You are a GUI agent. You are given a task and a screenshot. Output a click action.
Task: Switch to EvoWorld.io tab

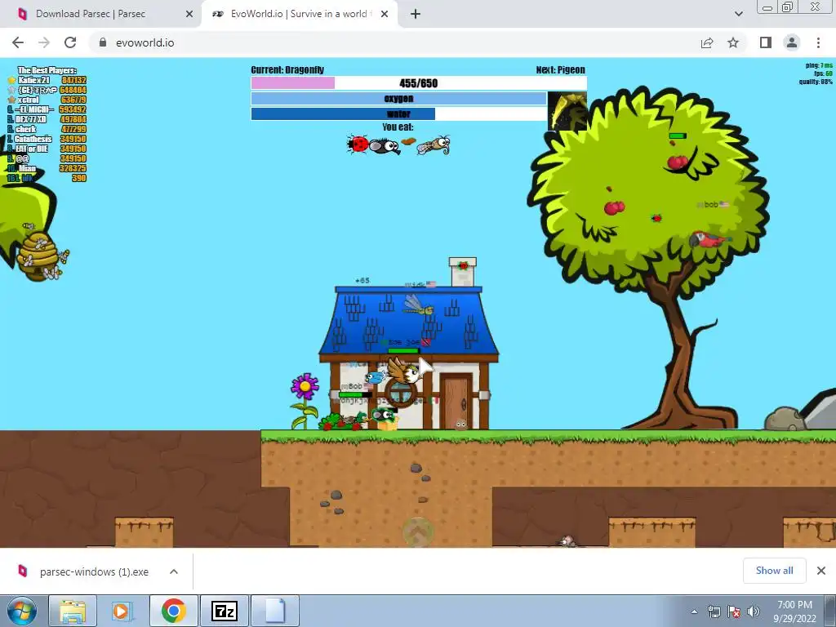click(299, 14)
